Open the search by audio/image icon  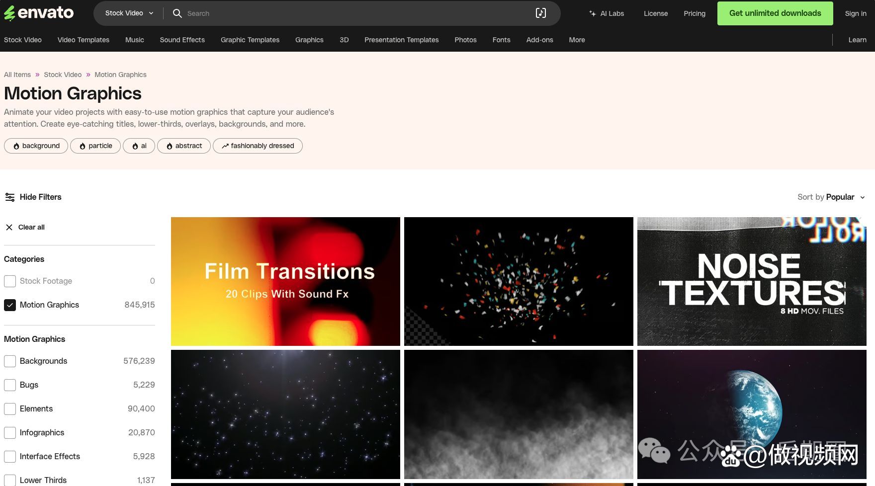[540, 13]
